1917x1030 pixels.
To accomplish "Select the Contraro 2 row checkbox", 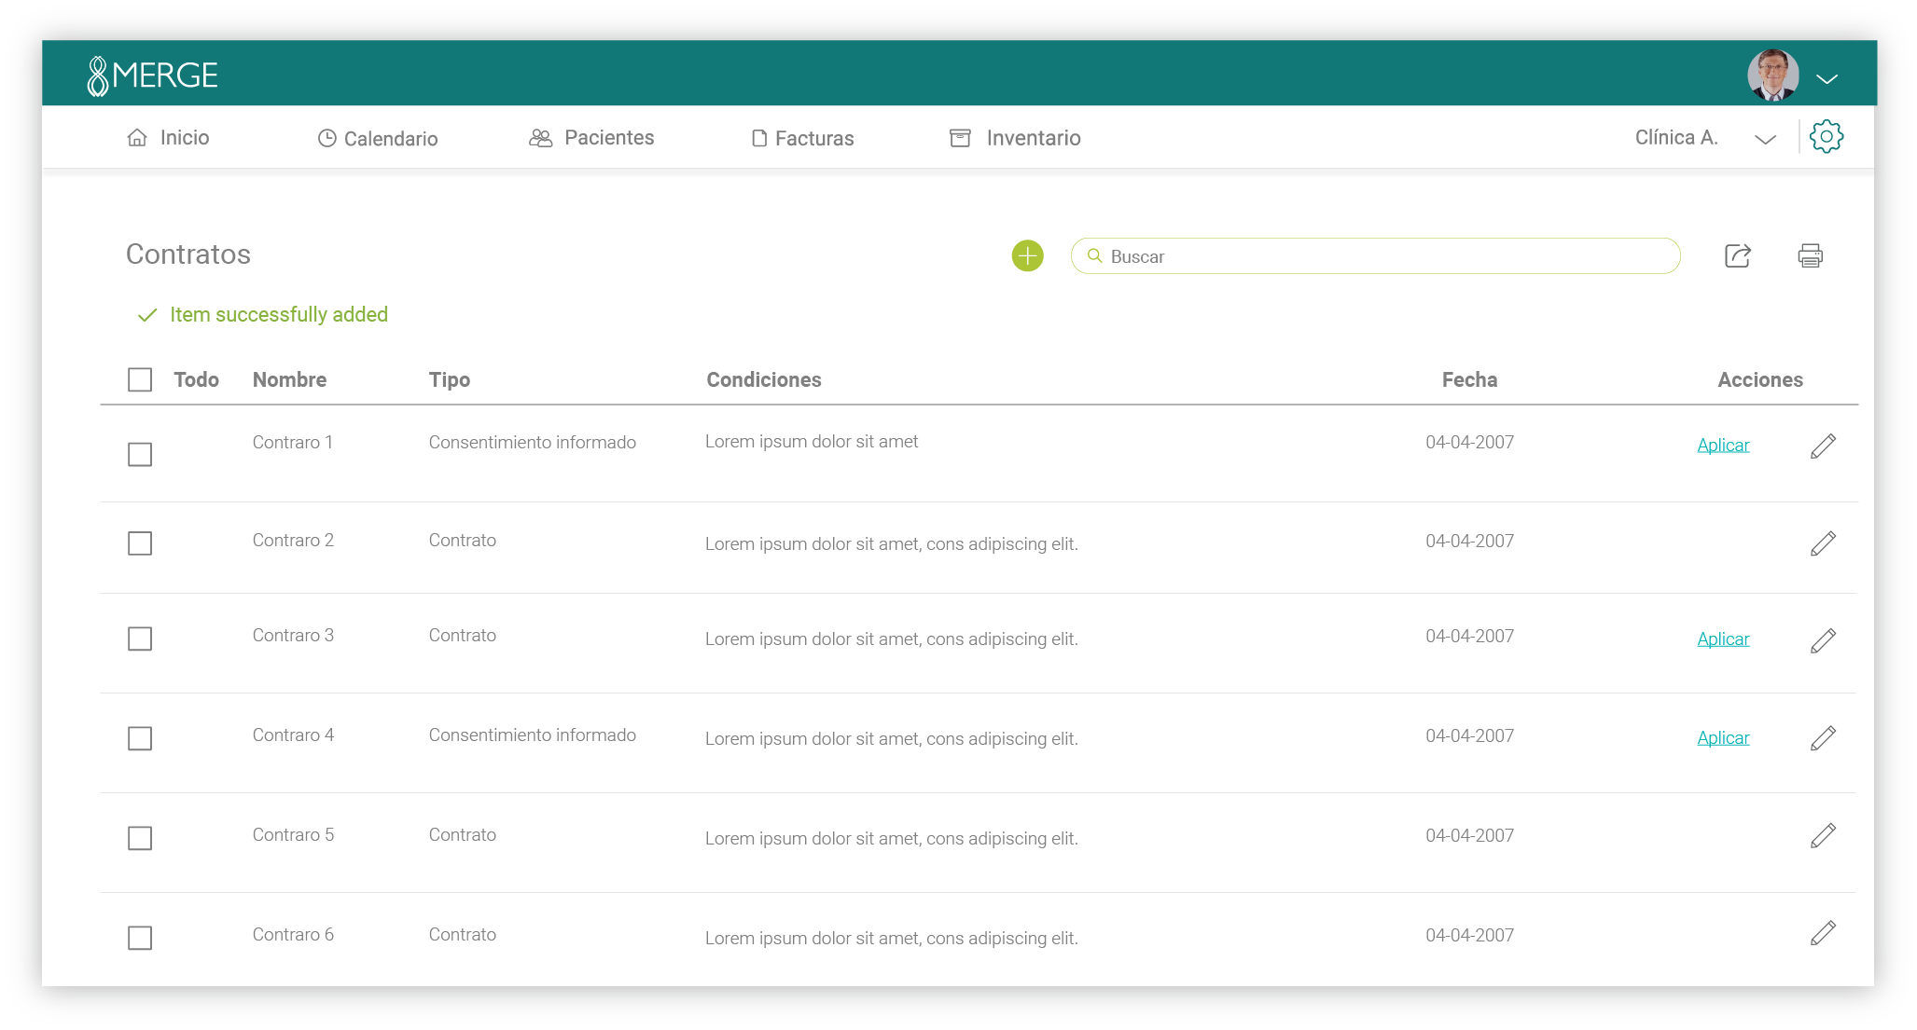I will (140, 543).
